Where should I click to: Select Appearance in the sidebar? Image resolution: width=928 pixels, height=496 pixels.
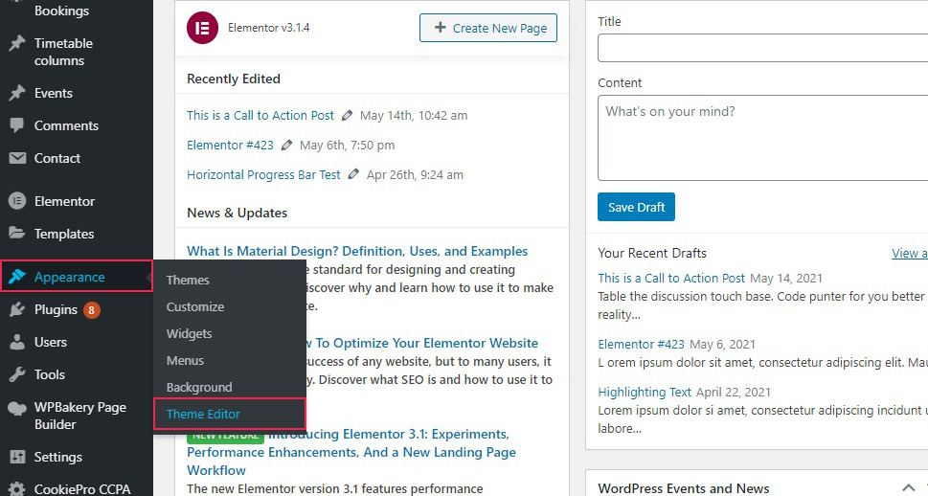point(69,277)
